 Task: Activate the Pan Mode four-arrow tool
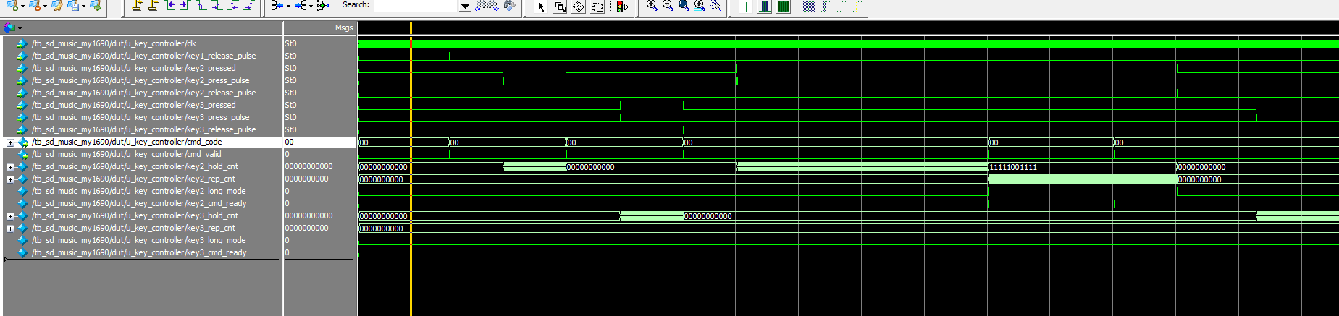coord(579,7)
